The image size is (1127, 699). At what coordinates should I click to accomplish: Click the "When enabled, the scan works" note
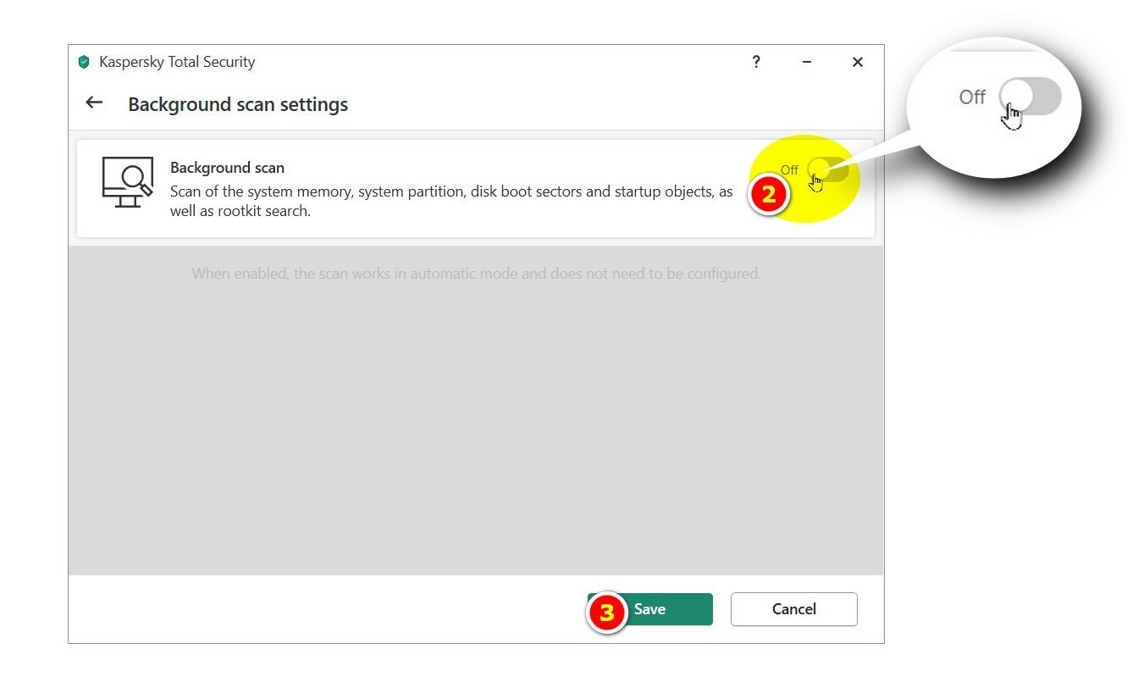pyautogui.click(x=476, y=274)
